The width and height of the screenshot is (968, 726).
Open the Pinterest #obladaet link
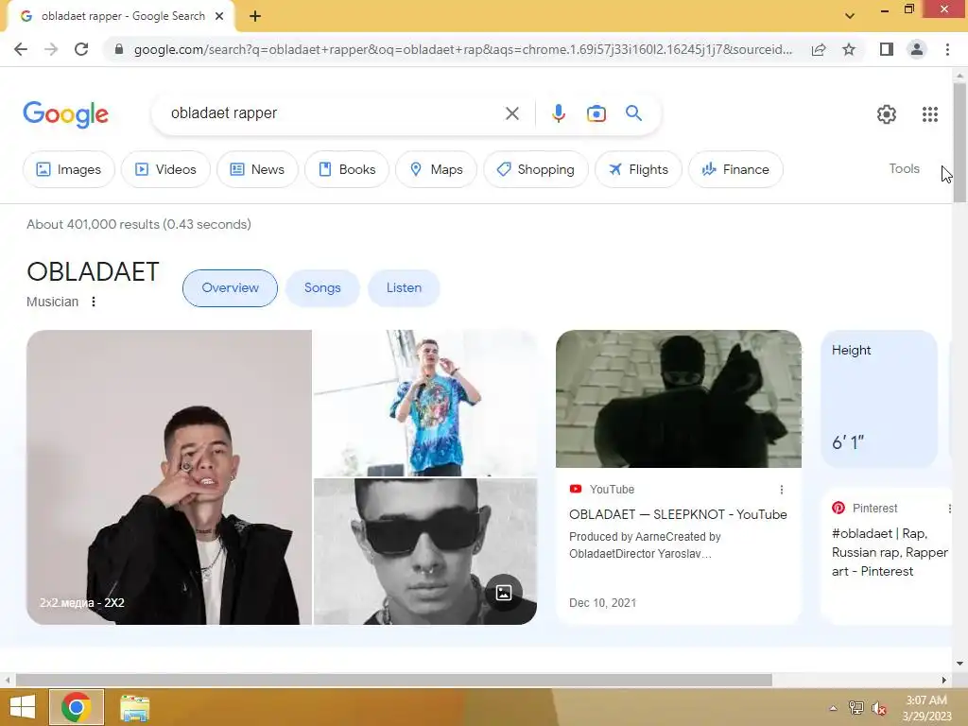tap(890, 552)
